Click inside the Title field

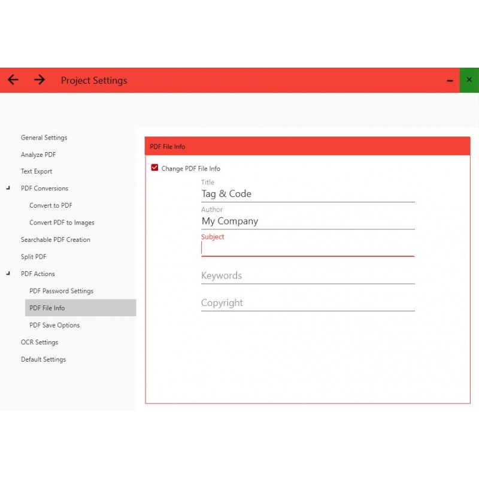[307, 194]
